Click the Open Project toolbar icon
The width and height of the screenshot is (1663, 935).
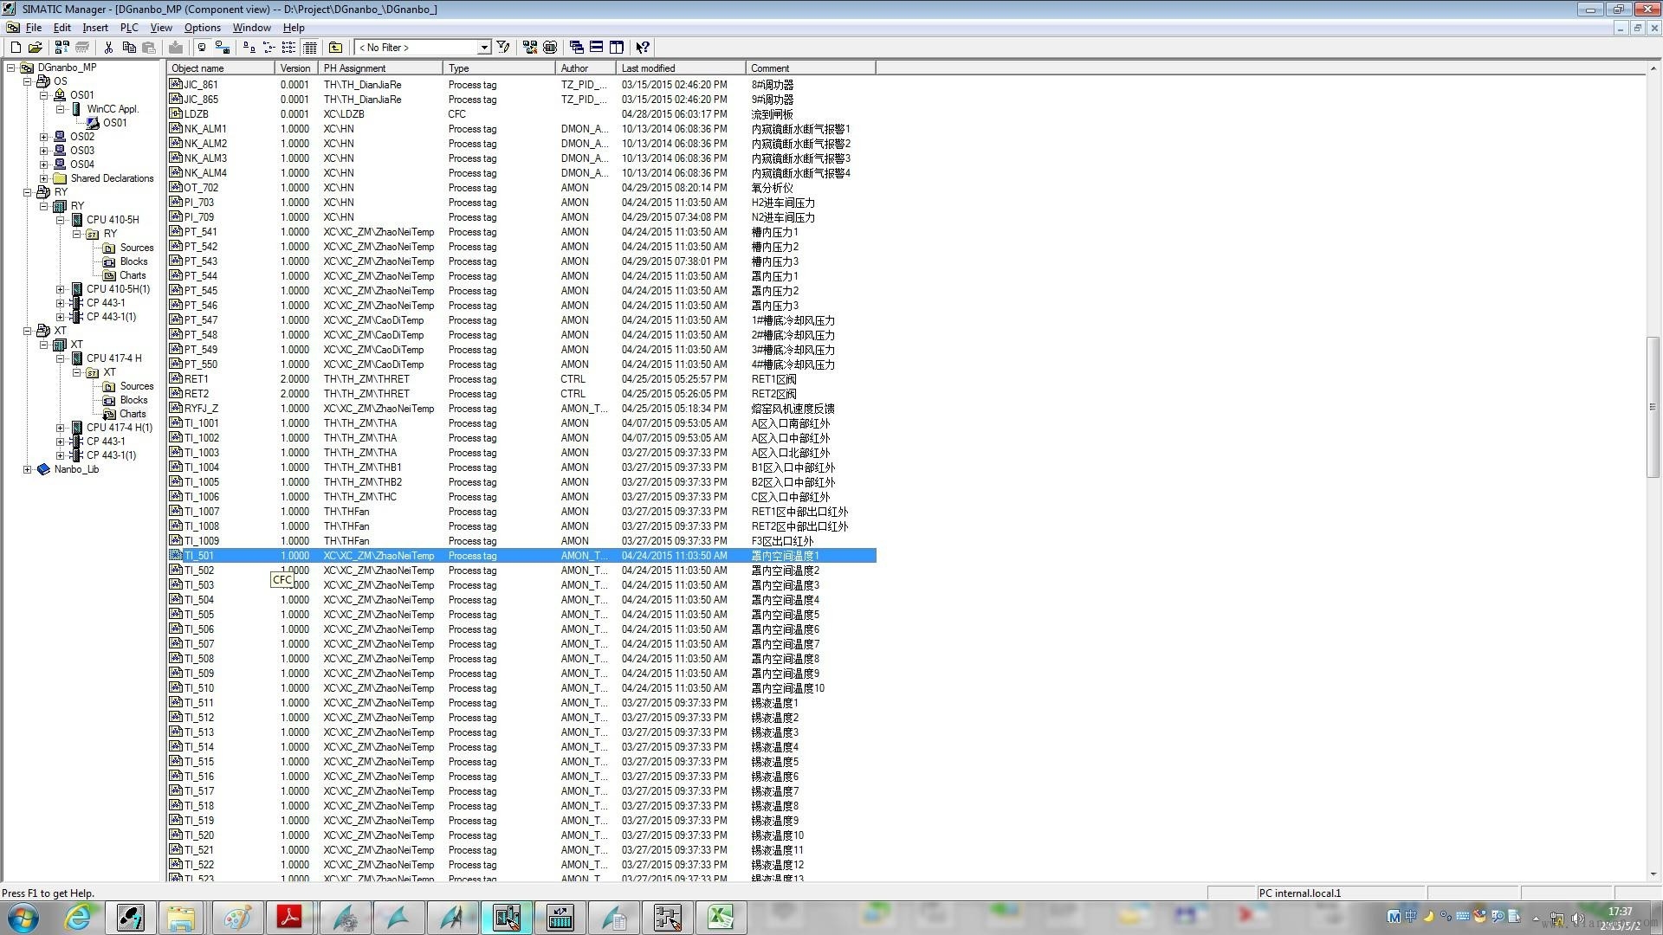pos(36,48)
